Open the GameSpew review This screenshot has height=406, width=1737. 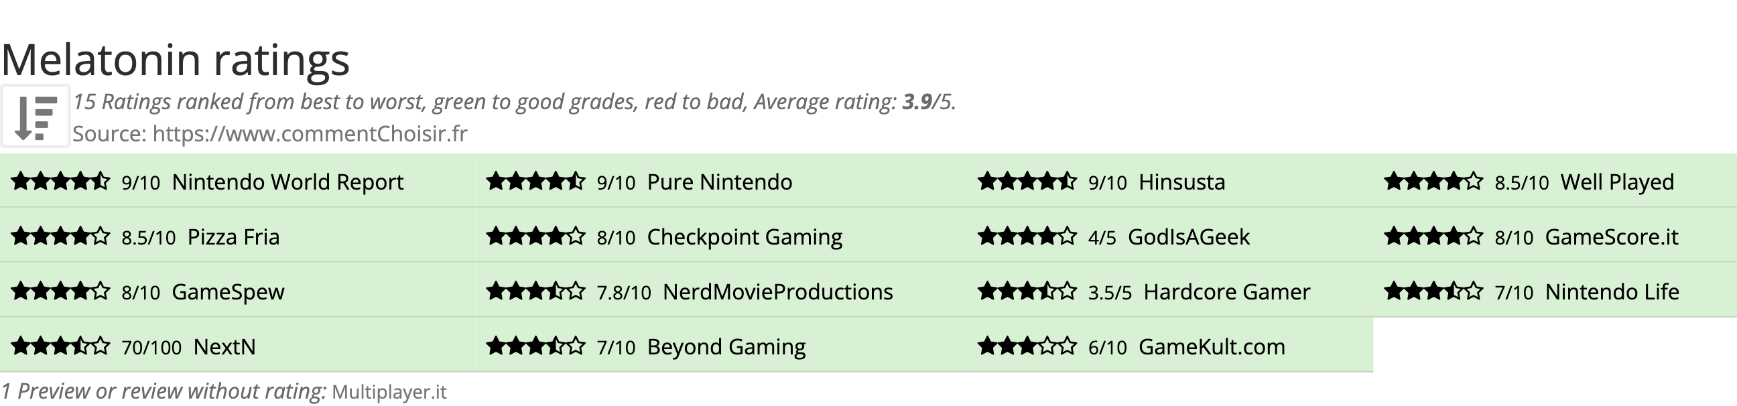(228, 291)
